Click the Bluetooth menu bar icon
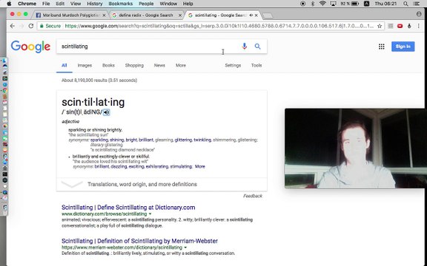The height and width of the screenshot is (266, 427). 313,4
